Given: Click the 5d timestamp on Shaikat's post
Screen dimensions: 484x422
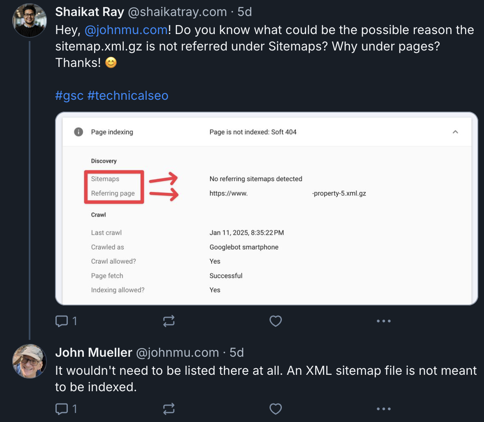Looking at the screenshot, I should tap(245, 12).
